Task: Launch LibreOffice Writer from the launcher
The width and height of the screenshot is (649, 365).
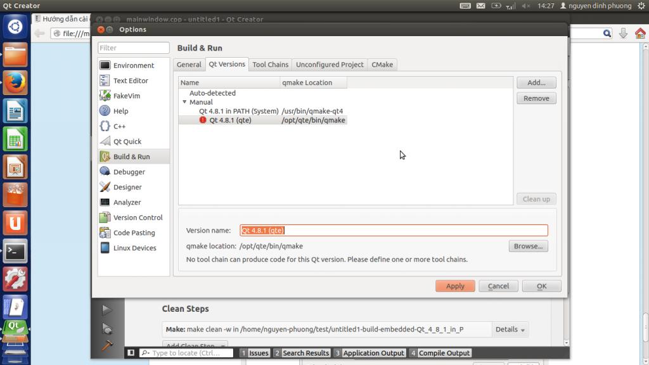Action: point(15,110)
